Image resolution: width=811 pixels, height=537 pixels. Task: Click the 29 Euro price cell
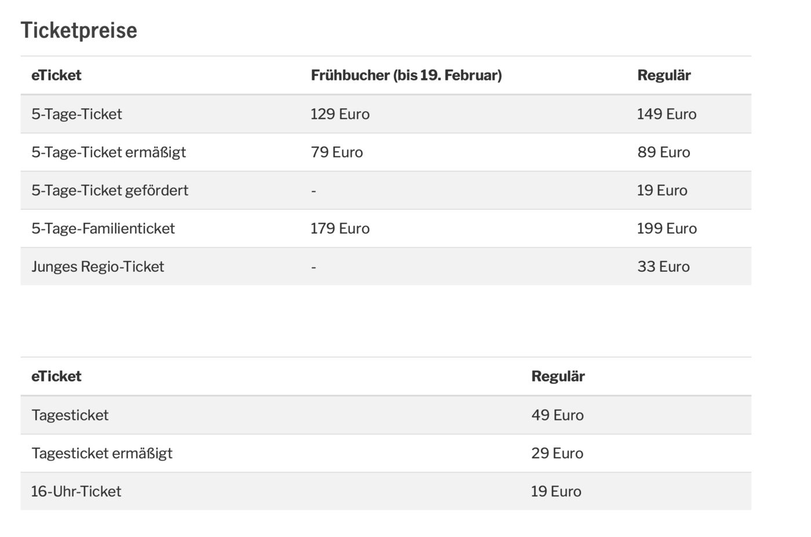click(557, 454)
